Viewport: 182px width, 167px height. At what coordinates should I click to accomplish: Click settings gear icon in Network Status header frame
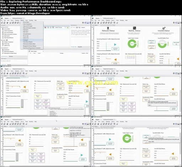pos(174,23)
